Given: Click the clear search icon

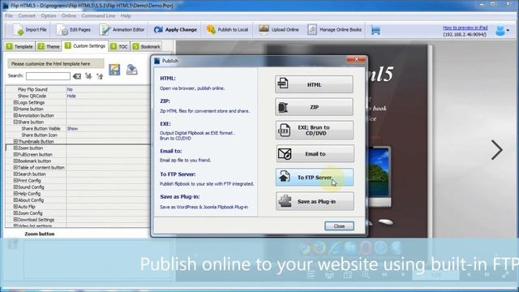Looking at the screenshot, I should click(x=77, y=76).
